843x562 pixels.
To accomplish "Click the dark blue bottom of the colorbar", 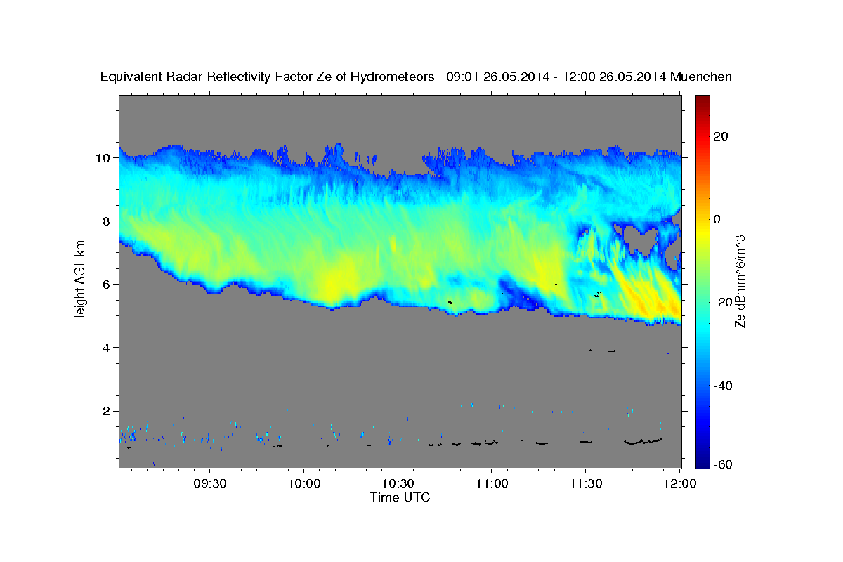I will [703, 463].
